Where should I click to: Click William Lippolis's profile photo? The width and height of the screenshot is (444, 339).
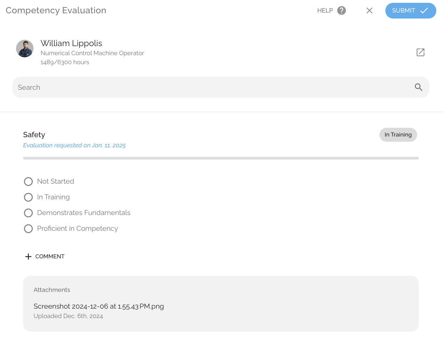click(24, 48)
